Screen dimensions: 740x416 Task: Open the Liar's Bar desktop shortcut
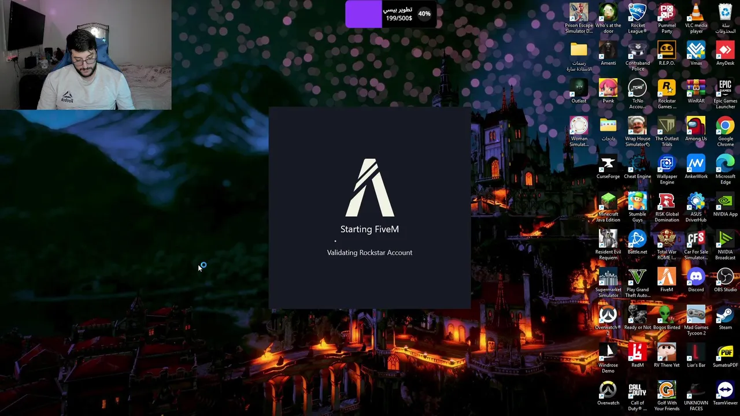pyautogui.click(x=696, y=355)
